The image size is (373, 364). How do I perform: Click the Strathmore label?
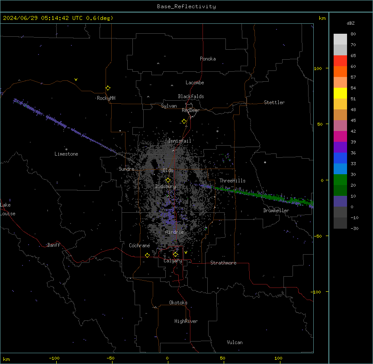(x=223, y=263)
